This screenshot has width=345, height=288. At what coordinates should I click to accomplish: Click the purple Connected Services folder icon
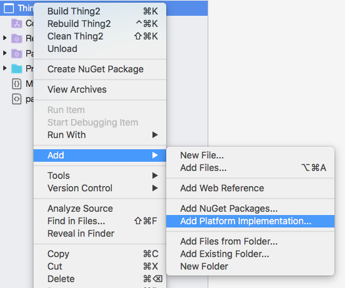tap(16, 23)
